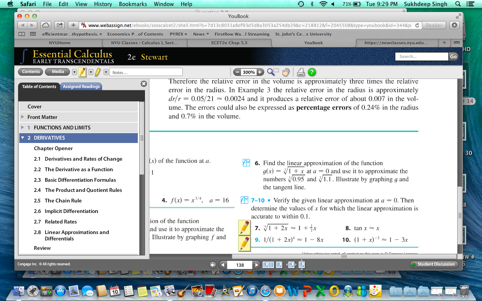Screen dimensions: 482x301
Task: Open the PYREX bookmarks dropdown
Action: (178, 34)
